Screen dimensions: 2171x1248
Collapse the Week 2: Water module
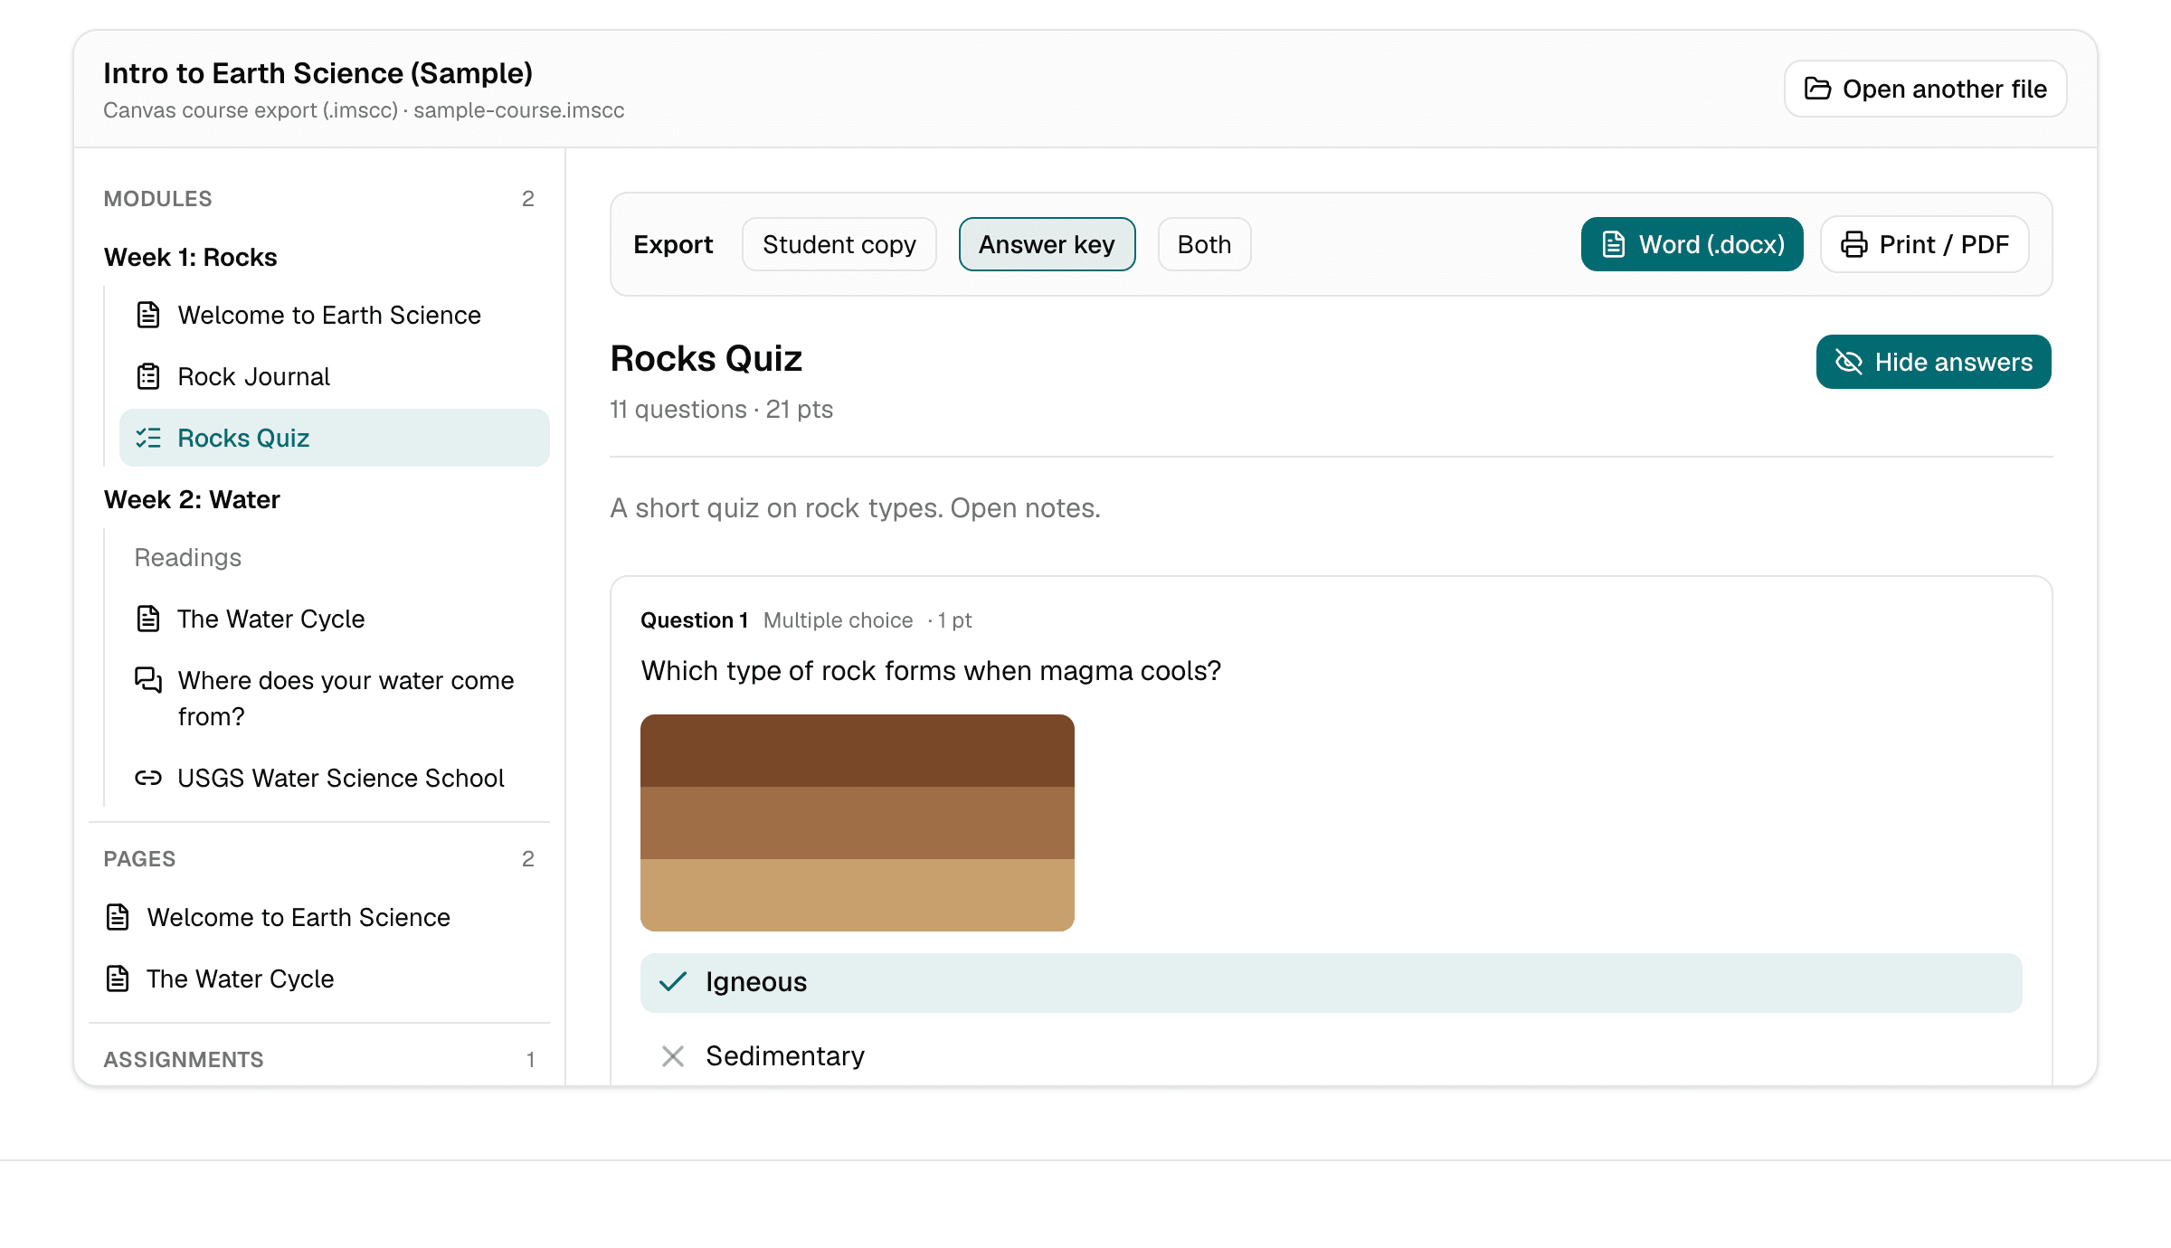click(x=192, y=499)
